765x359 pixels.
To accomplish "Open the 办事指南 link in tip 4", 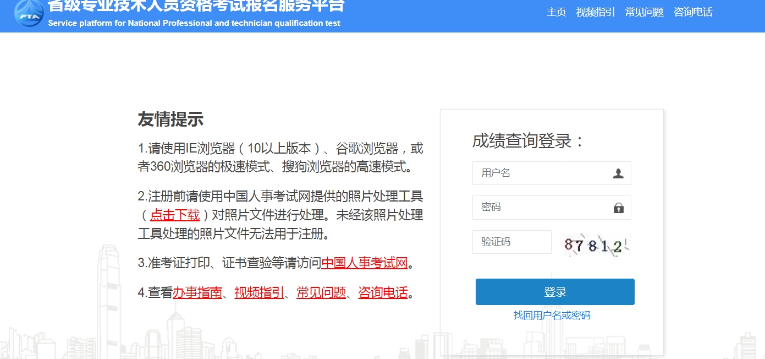I will point(197,292).
